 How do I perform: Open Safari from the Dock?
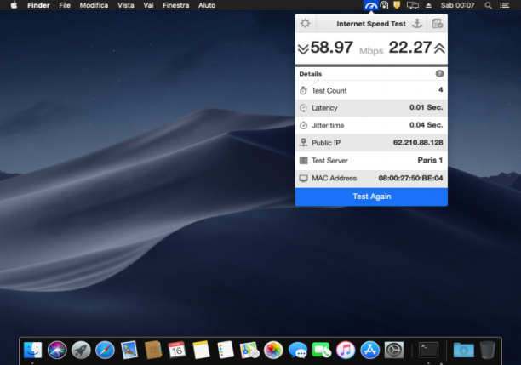(105, 350)
